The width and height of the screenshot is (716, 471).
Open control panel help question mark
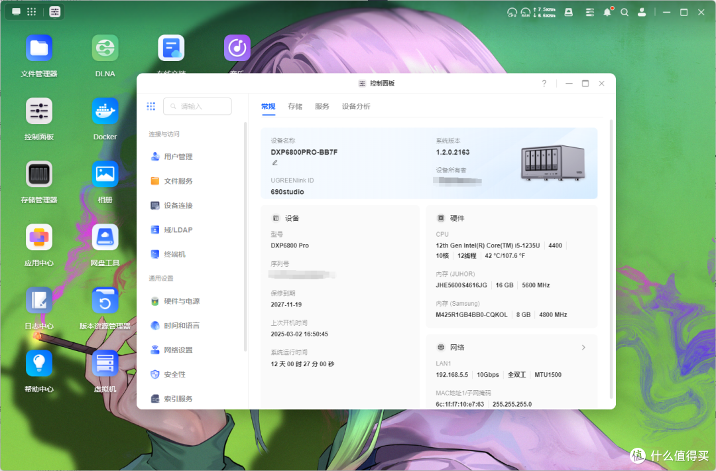(544, 83)
